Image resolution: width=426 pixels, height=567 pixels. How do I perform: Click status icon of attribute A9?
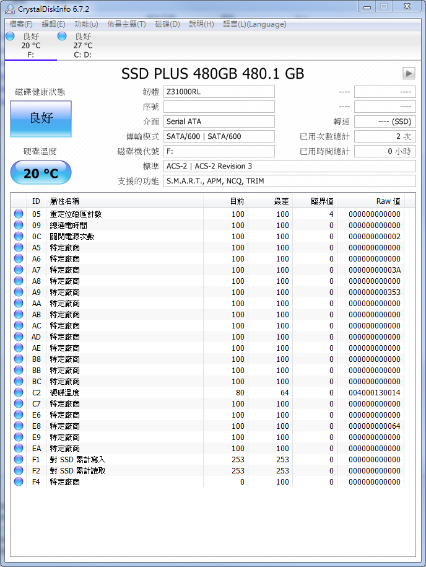click(x=19, y=292)
